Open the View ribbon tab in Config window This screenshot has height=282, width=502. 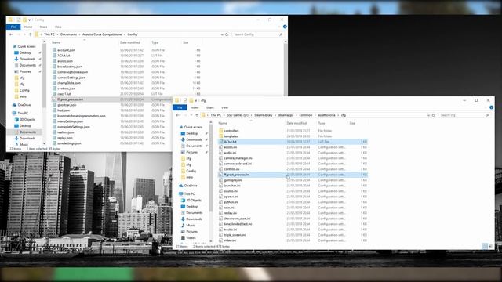pyautogui.click(x=58, y=27)
